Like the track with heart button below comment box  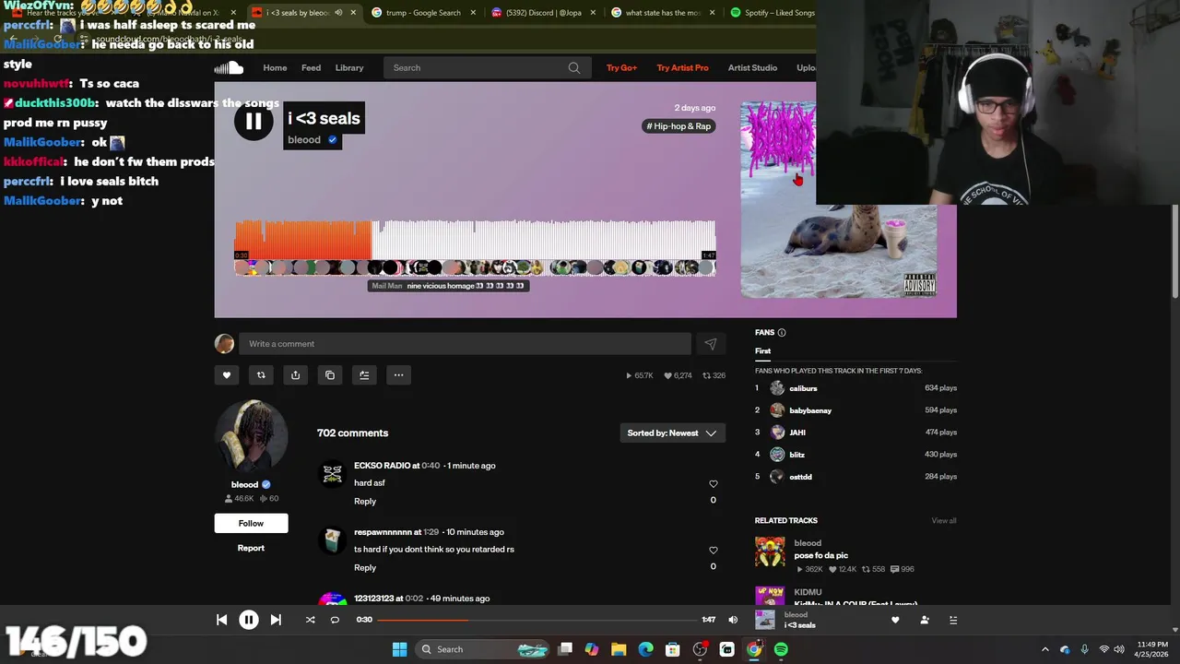(x=227, y=375)
